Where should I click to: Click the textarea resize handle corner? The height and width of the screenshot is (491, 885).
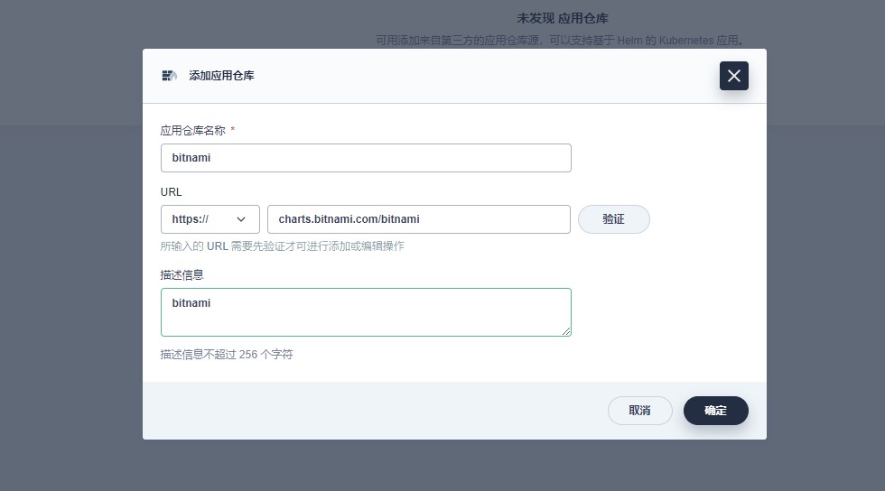566,331
